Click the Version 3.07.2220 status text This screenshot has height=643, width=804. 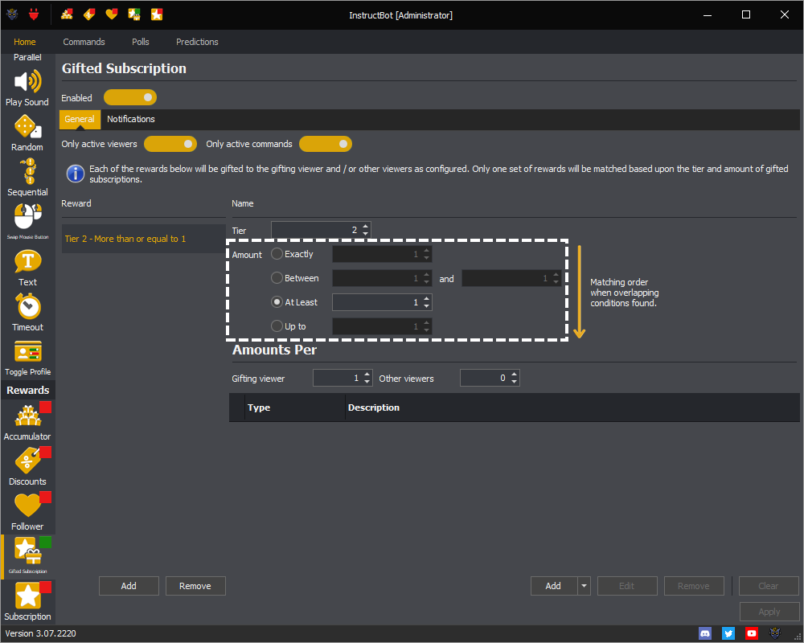(x=40, y=633)
